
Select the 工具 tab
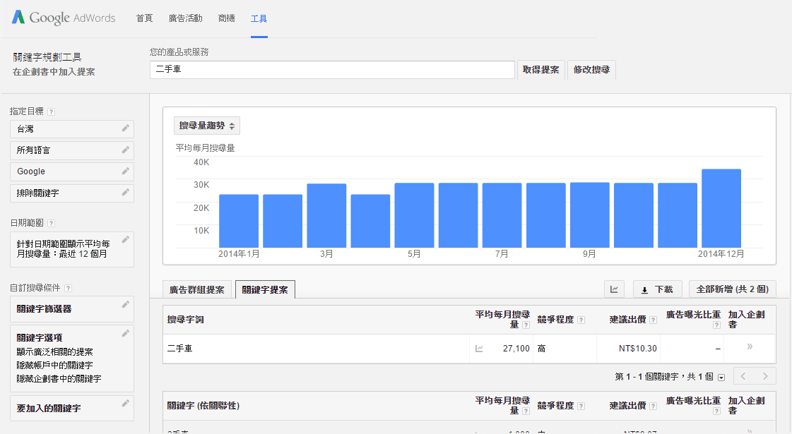(259, 18)
